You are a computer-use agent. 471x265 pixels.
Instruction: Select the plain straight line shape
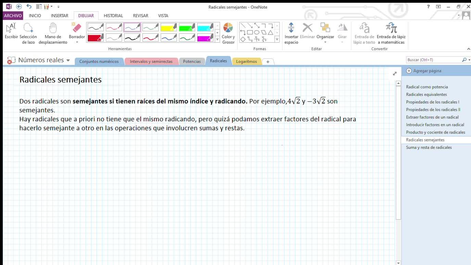click(242, 26)
